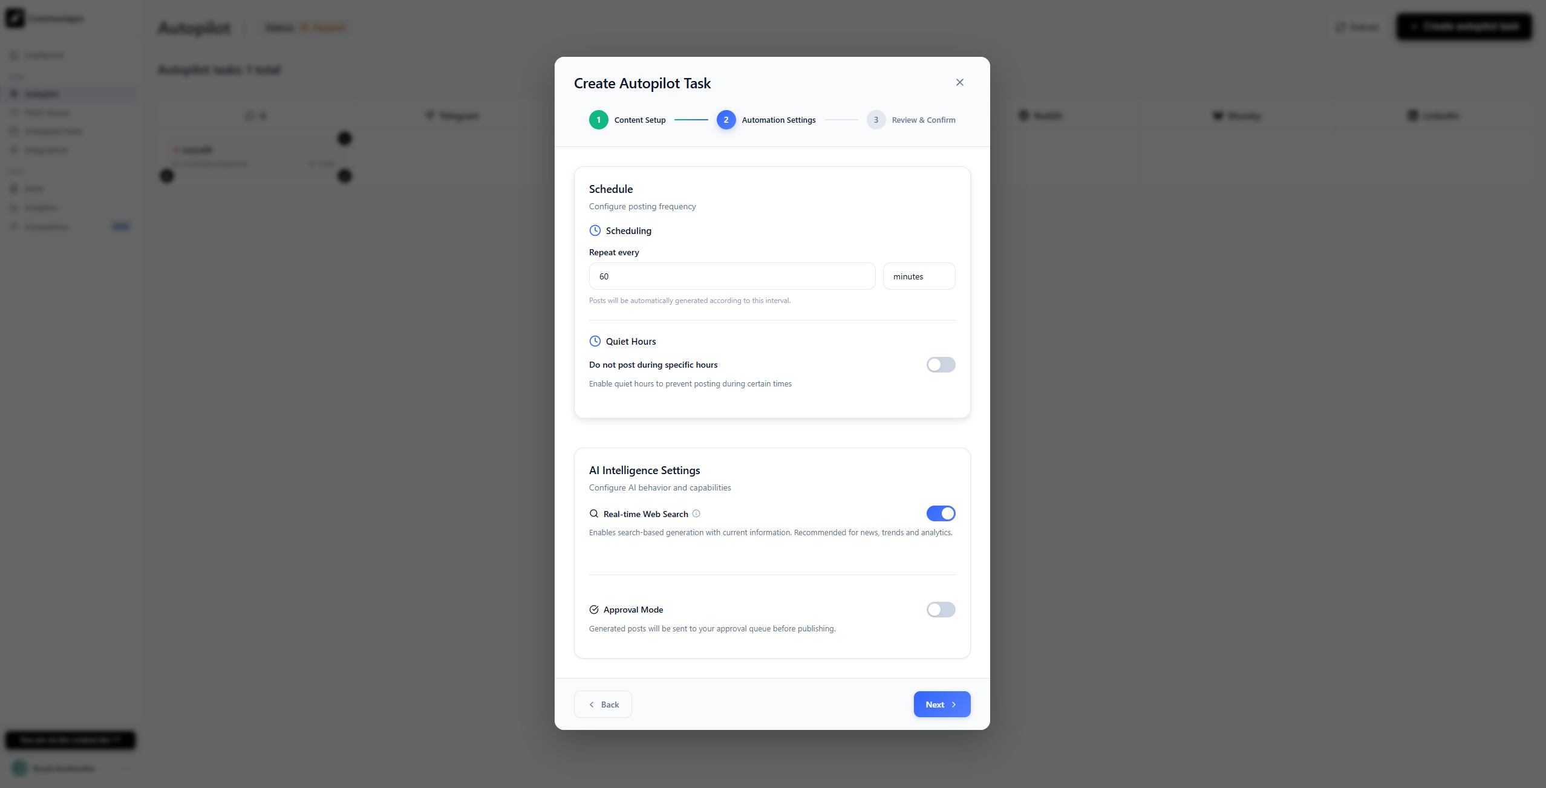
Task: Click the Next button
Action: pyautogui.click(x=942, y=705)
